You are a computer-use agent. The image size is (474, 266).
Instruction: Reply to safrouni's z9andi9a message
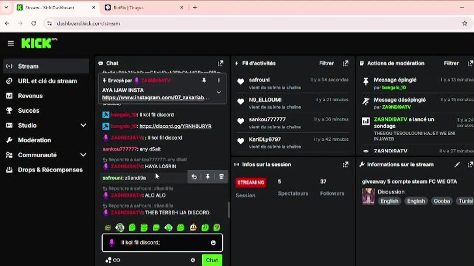(194, 177)
